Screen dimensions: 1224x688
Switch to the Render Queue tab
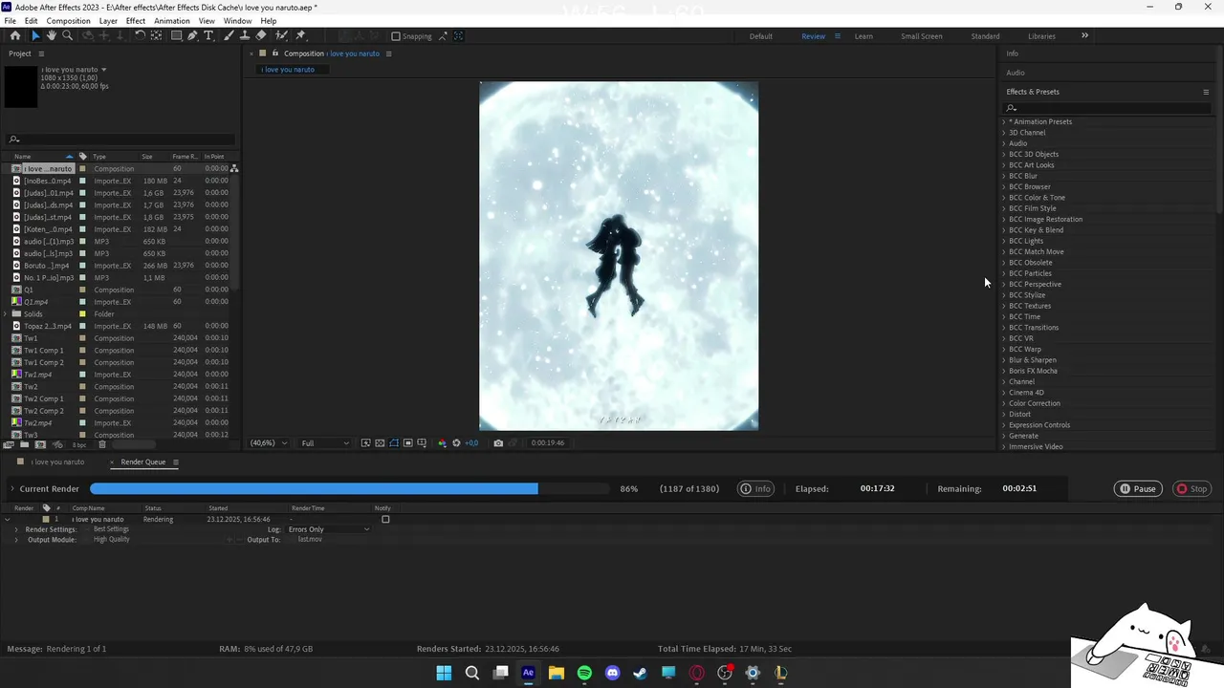pos(142,462)
